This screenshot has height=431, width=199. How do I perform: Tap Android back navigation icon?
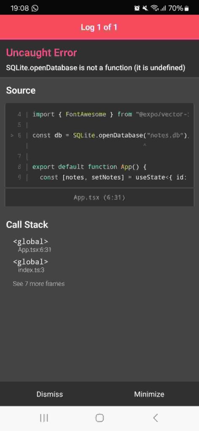tap(155, 418)
